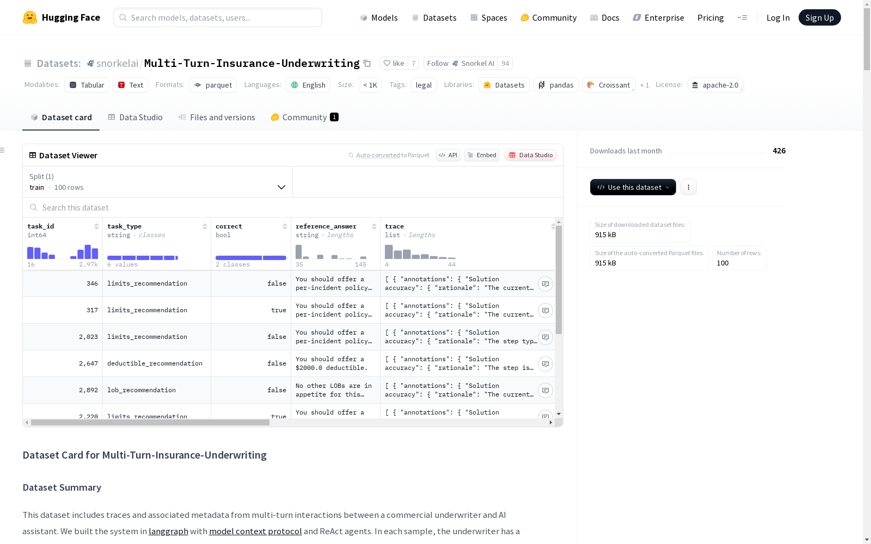Switch to the Data Studio tab
The height and width of the screenshot is (544, 871).
[x=135, y=118]
